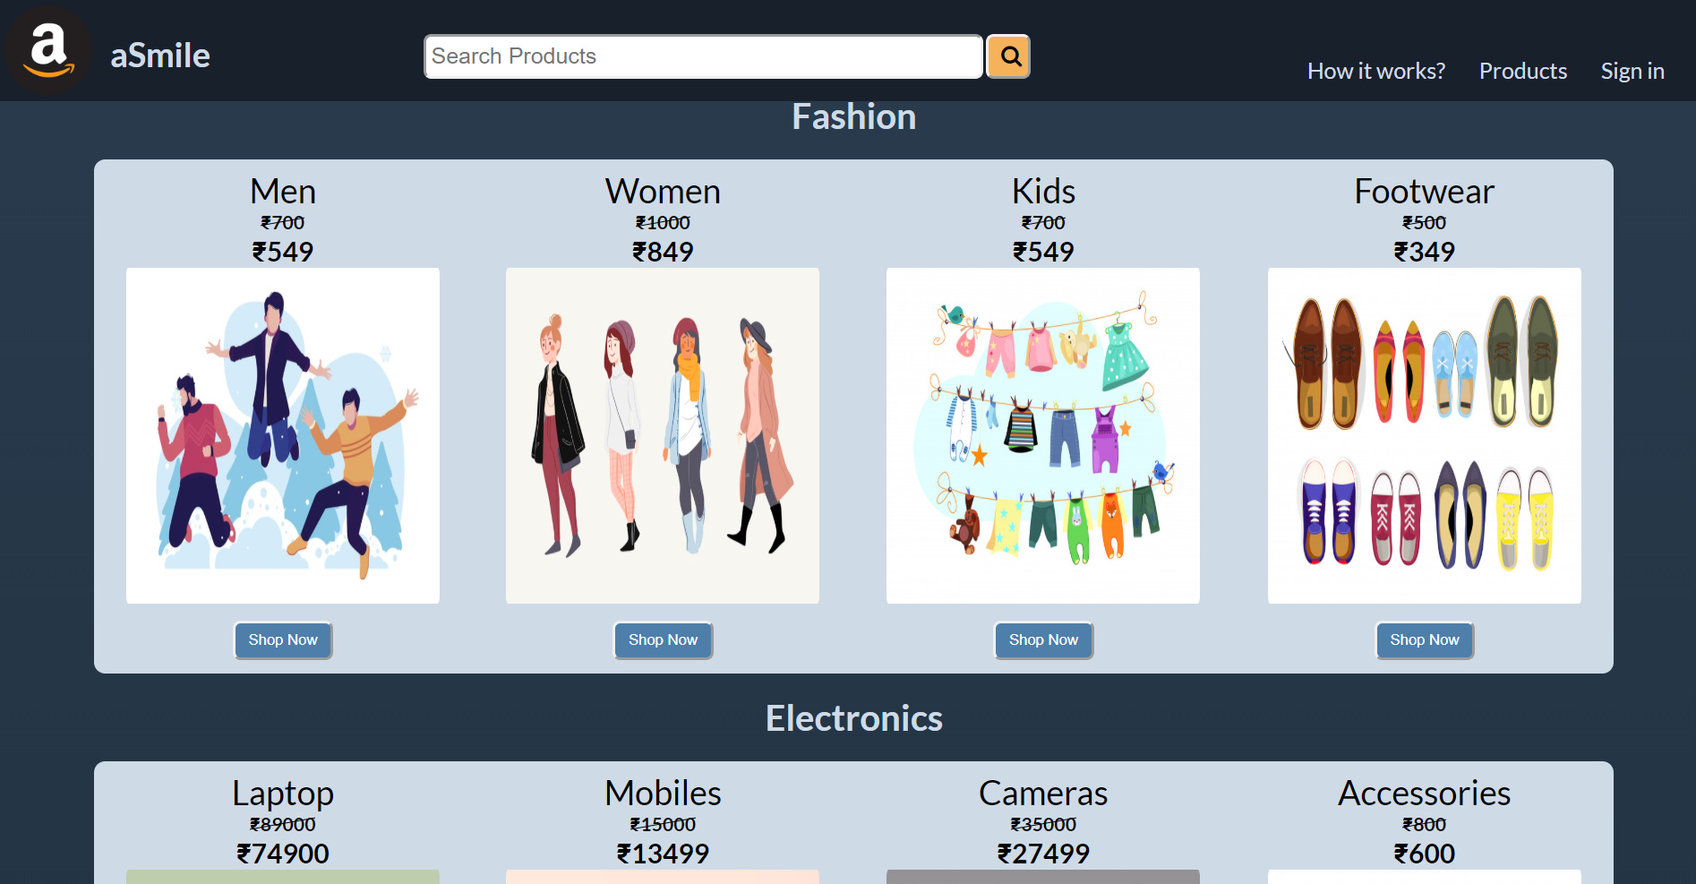Click the Accessories category title
The width and height of the screenshot is (1696, 884).
click(1425, 794)
